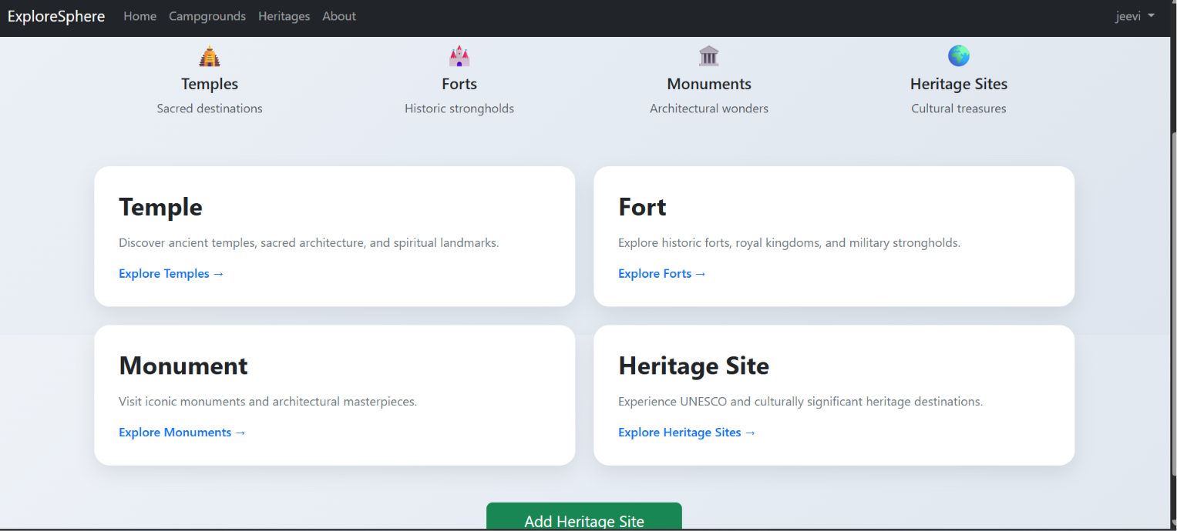Select the Heritage Site card heading

click(694, 366)
